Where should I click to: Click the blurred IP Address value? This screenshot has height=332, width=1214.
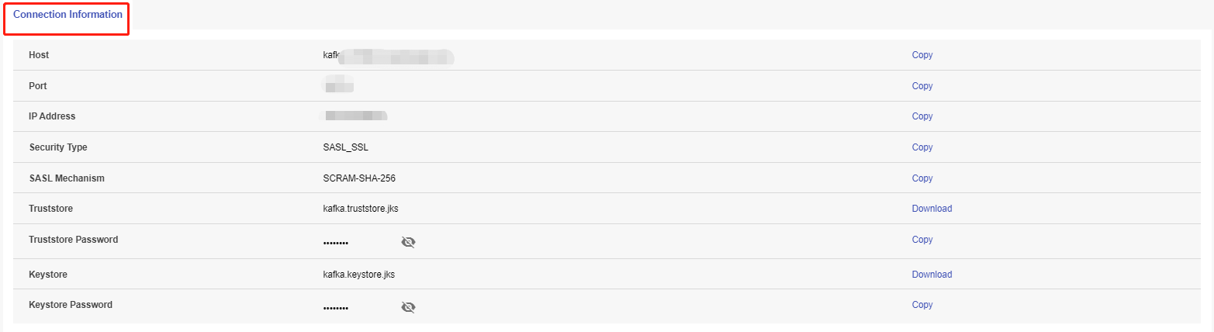[x=355, y=116]
